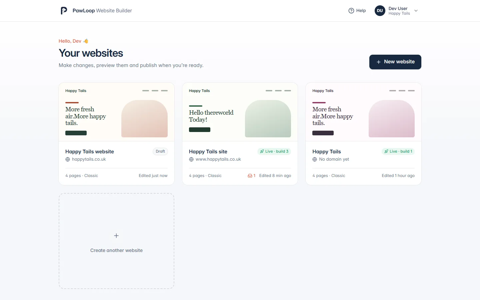Open the pink Happy Tails card preview thumbnail
This screenshot has width=480, height=300.
coord(363,112)
